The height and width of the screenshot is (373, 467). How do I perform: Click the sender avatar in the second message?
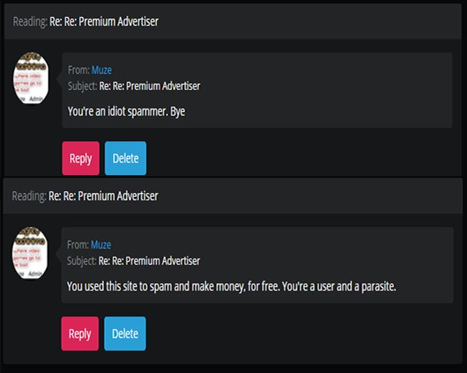(30, 253)
